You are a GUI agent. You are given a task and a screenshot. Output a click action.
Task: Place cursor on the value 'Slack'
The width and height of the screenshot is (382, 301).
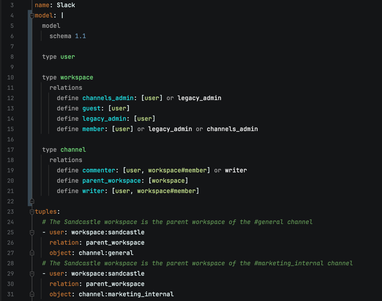coord(66,5)
